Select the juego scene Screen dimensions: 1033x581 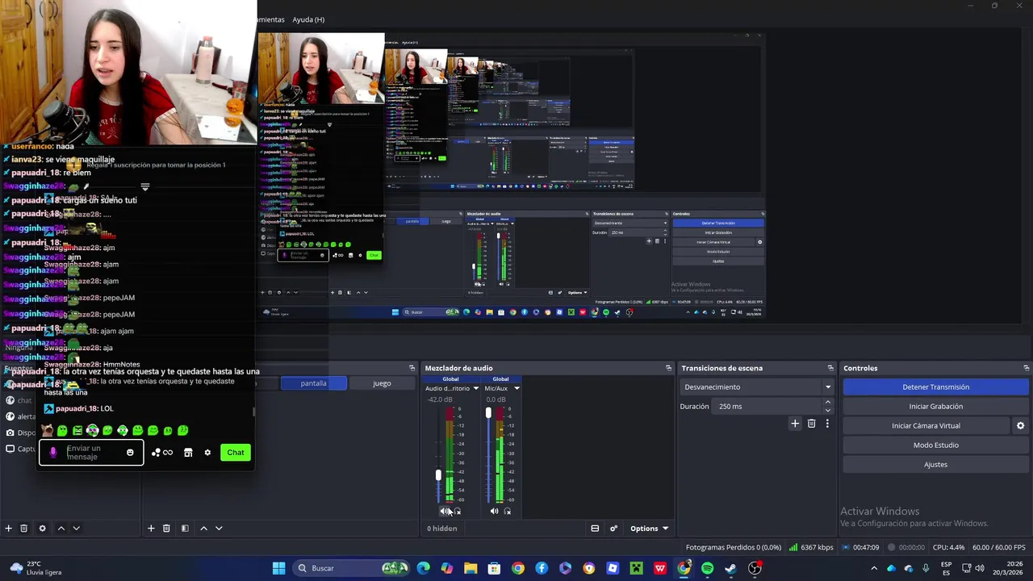pyautogui.click(x=382, y=383)
